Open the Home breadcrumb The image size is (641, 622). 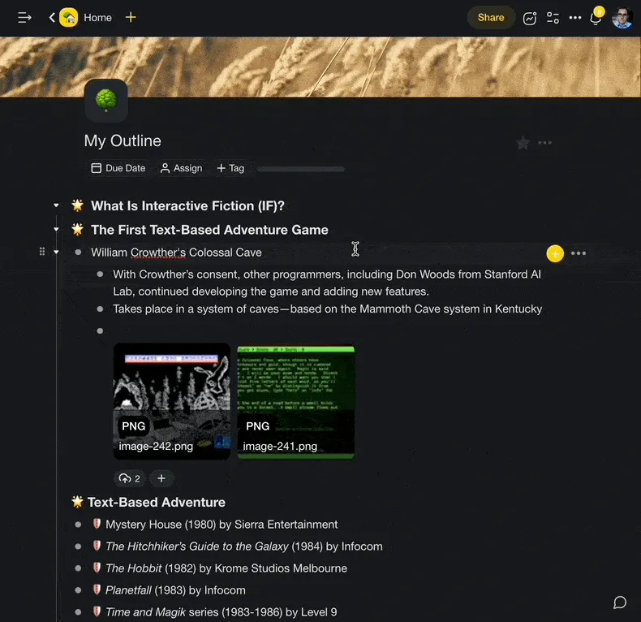pyautogui.click(x=97, y=18)
